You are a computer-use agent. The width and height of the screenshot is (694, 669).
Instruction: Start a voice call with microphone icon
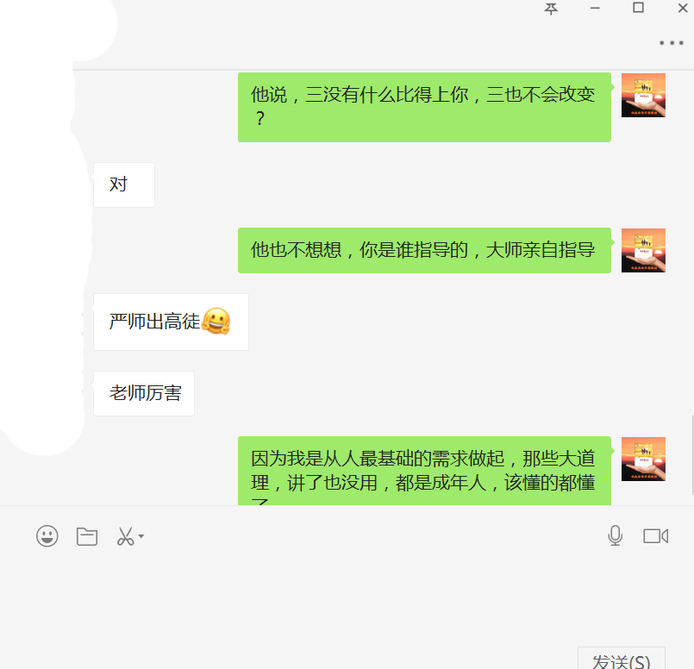[x=616, y=536]
